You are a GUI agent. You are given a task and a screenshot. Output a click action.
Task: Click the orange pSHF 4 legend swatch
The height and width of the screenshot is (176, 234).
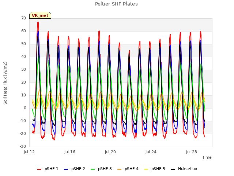tap(120, 169)
